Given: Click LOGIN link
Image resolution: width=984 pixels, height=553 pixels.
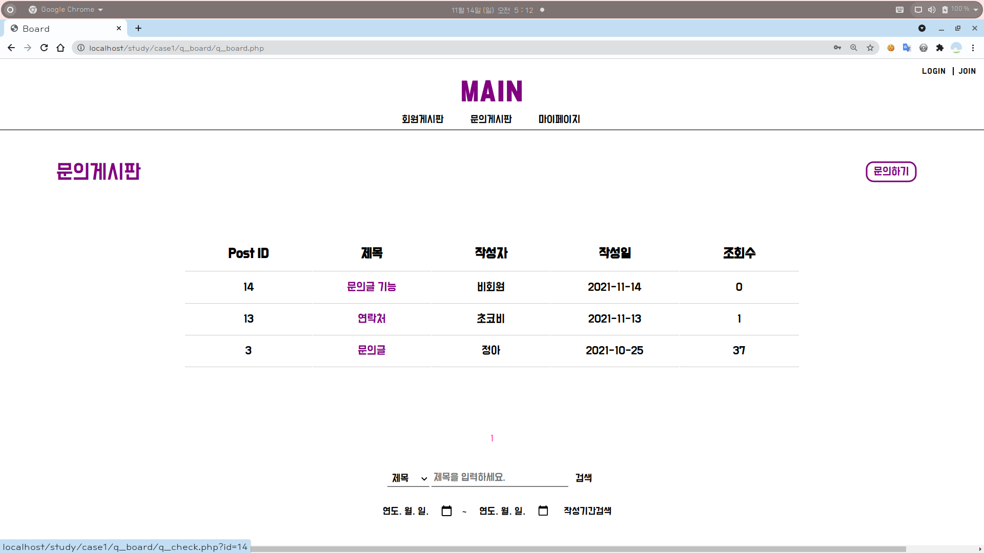Looking at the screenshot, I should click(x=933, y=71).
